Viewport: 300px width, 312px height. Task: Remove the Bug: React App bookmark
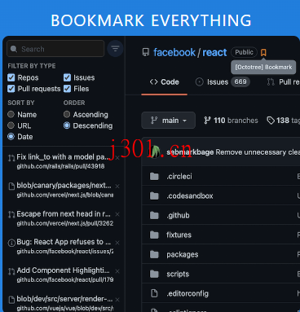(x=117, y=243)
